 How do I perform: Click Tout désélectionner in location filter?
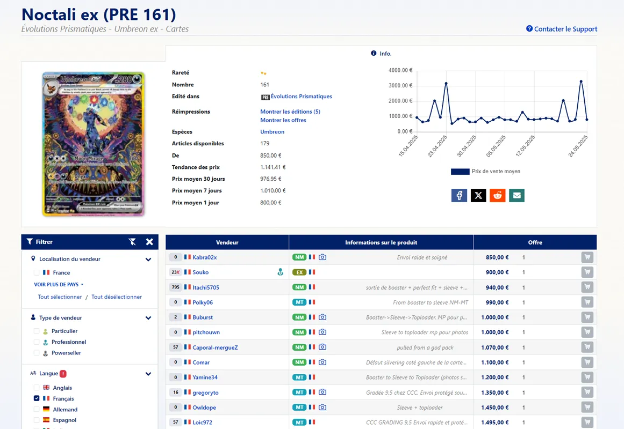117,297
